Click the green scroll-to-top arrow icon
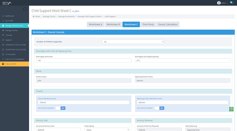237x131 pixels. pyautogui.click(x=231, y=109)
